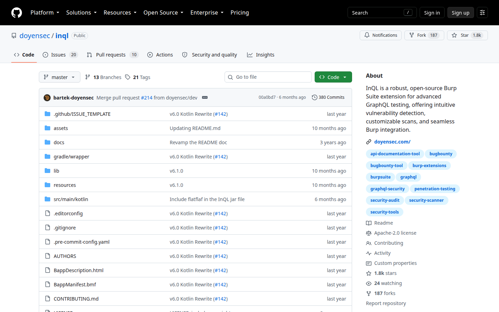Open pull request #214 link

147,98
